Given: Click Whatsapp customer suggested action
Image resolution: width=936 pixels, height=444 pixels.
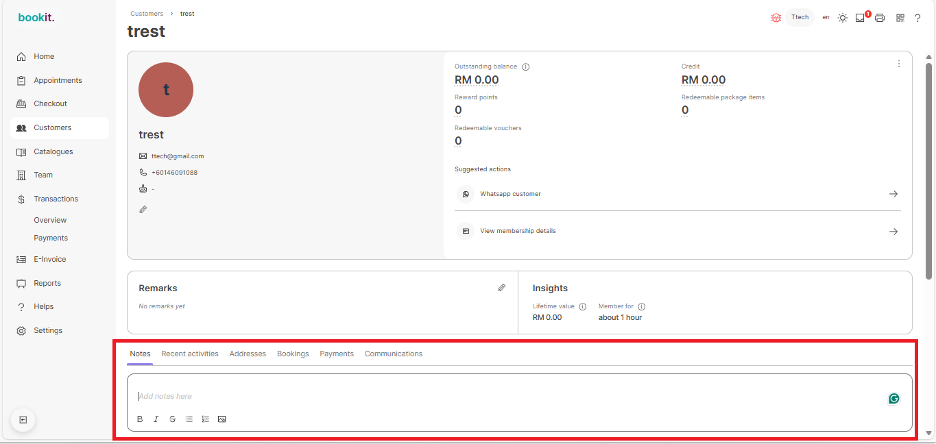Looking at the screenshot, I should click(677, 194).
